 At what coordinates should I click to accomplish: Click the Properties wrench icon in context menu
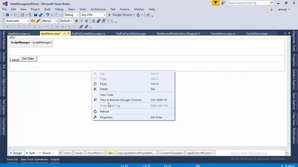click(95, 117)
